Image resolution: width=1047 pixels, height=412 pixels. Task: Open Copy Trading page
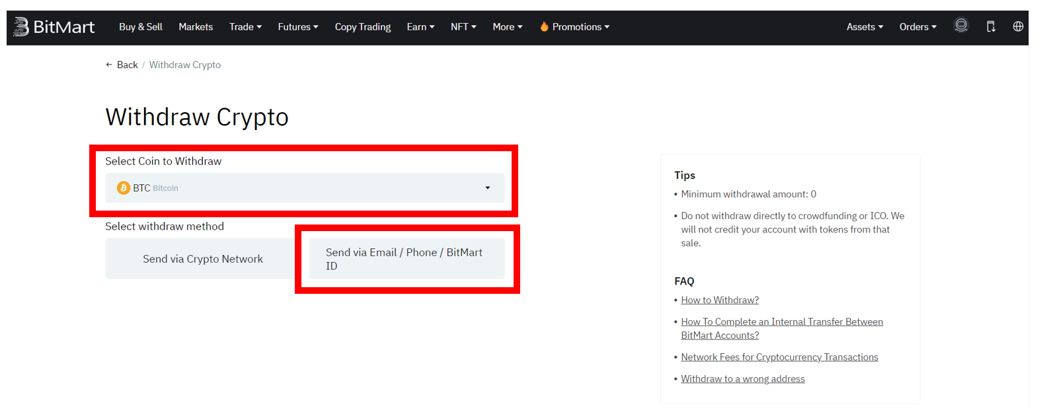tap(363, 27)
